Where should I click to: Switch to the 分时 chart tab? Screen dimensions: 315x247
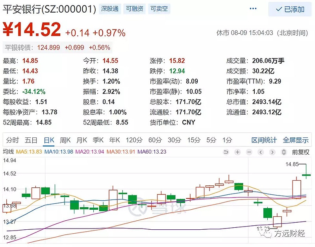coord(13,140)
